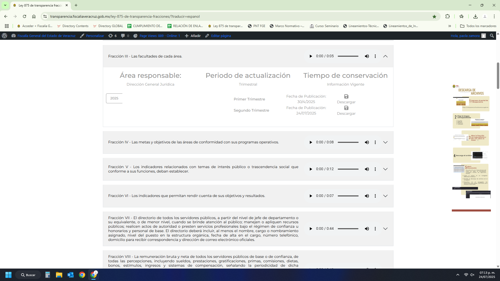Mute the Fracción IV audio player
The image size is (500, 281).
(367, 142)
